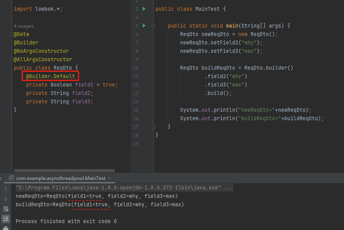Click the "public class ReqDto {" line
The image size is (344, 230).
(46, 68)
